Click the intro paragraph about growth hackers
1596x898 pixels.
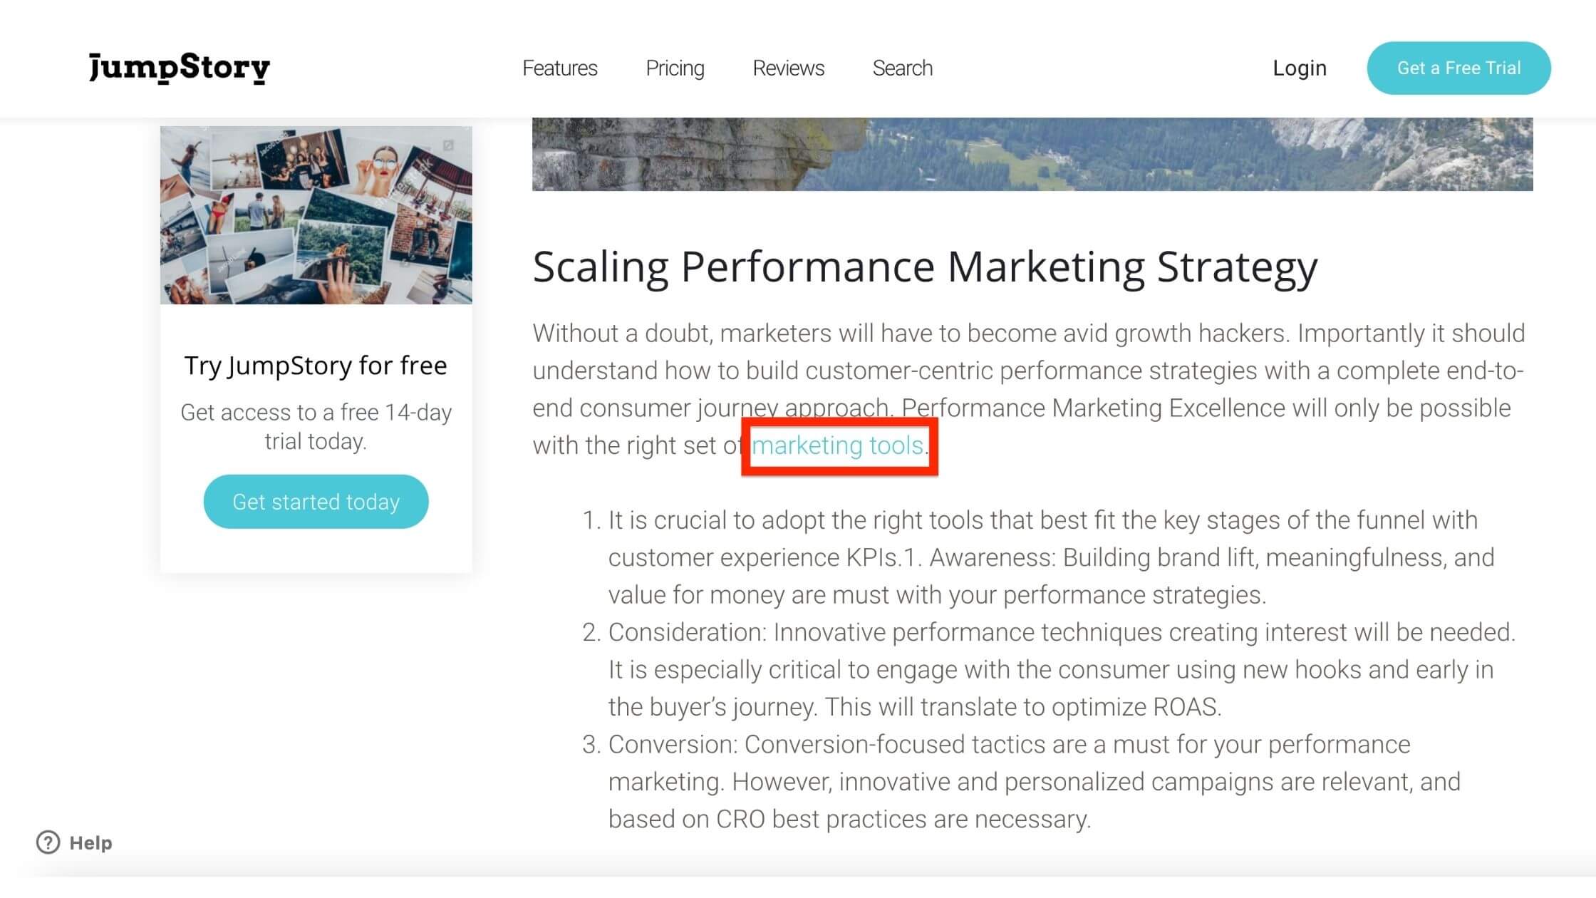[x=1029, y=389]
